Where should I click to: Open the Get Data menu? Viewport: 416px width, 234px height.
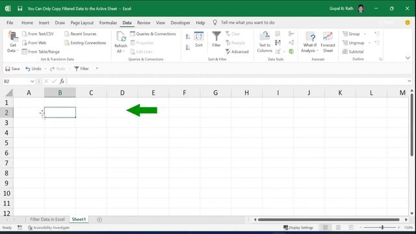[13, 42]
